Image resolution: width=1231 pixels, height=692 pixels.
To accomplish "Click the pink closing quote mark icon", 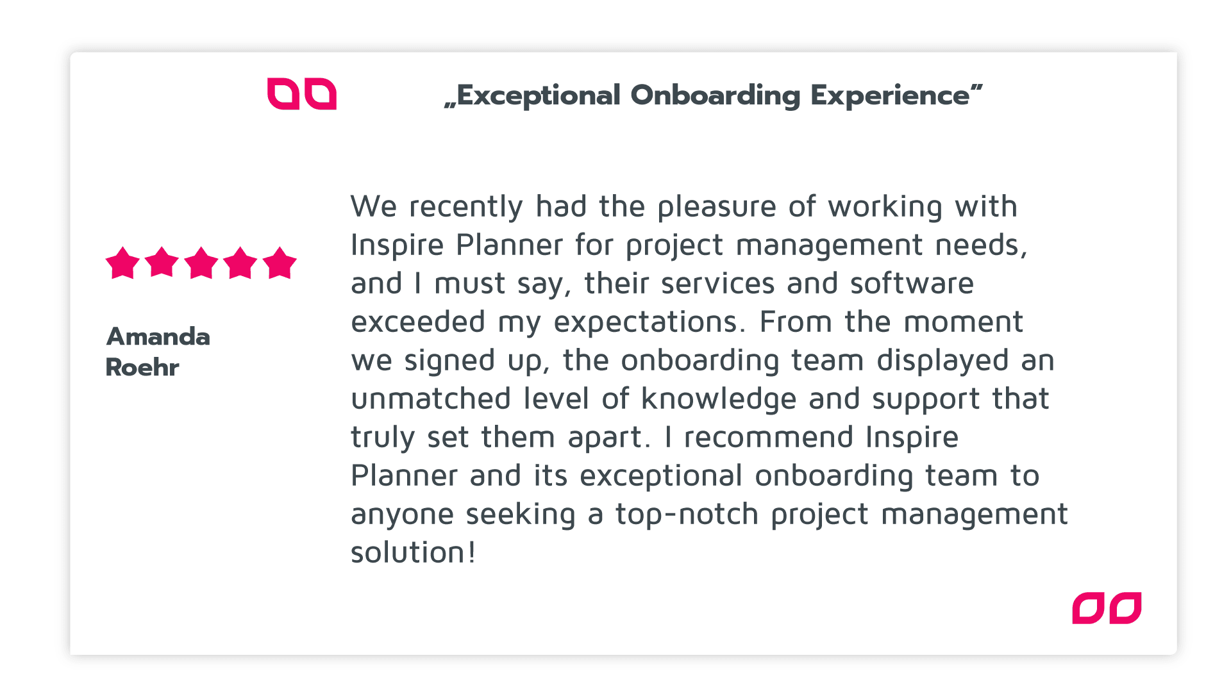I will [x=1107, y=607].
